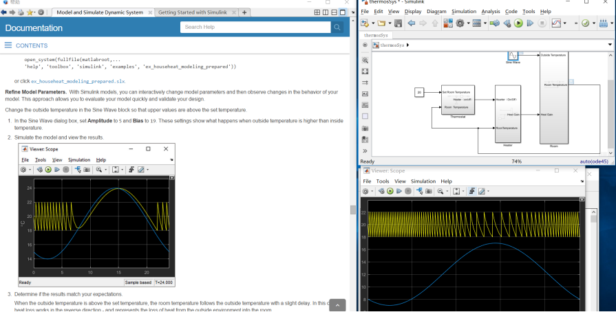Image resolution: width=616 pixels, height=312 pixels.
Task: Expand the thermosSys breadcrumb path dropdown
Action: coord(610,45)
